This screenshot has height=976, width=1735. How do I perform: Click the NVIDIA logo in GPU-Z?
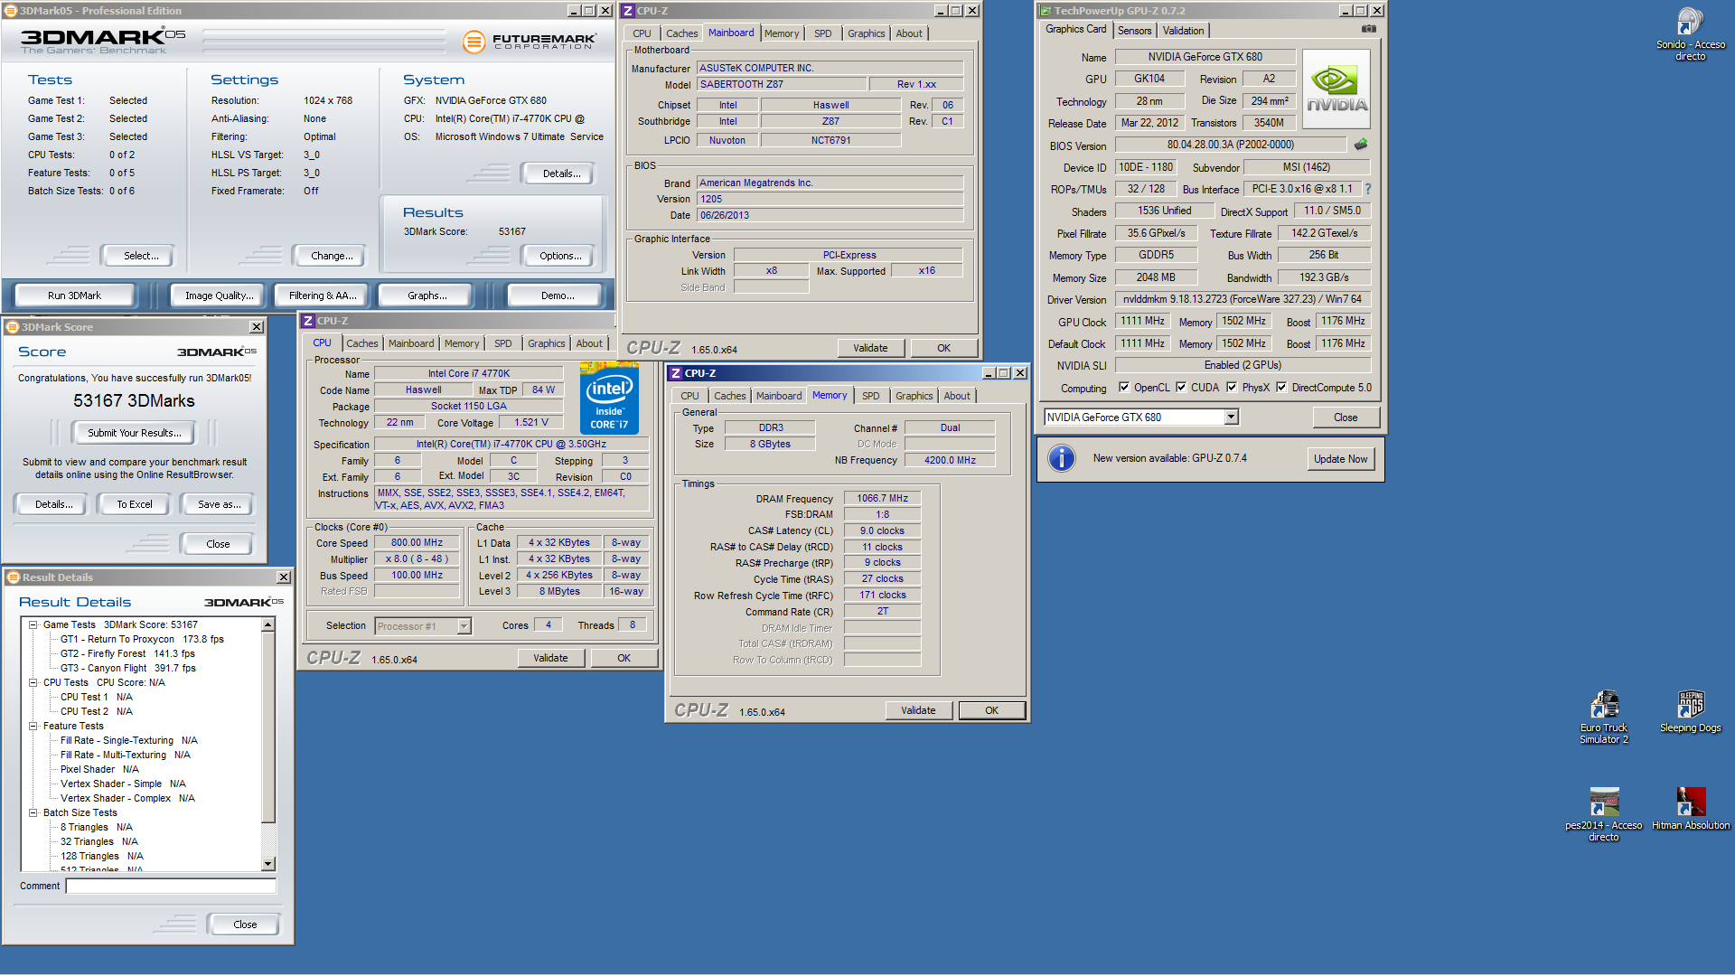[x=1336, y=89]
